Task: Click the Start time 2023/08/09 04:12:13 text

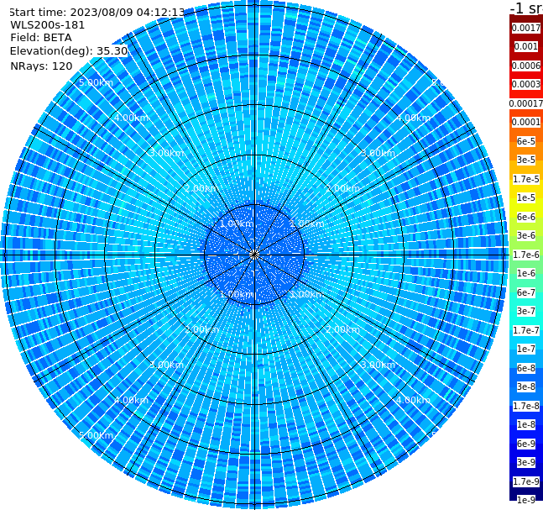Action: tap(97, 13)
